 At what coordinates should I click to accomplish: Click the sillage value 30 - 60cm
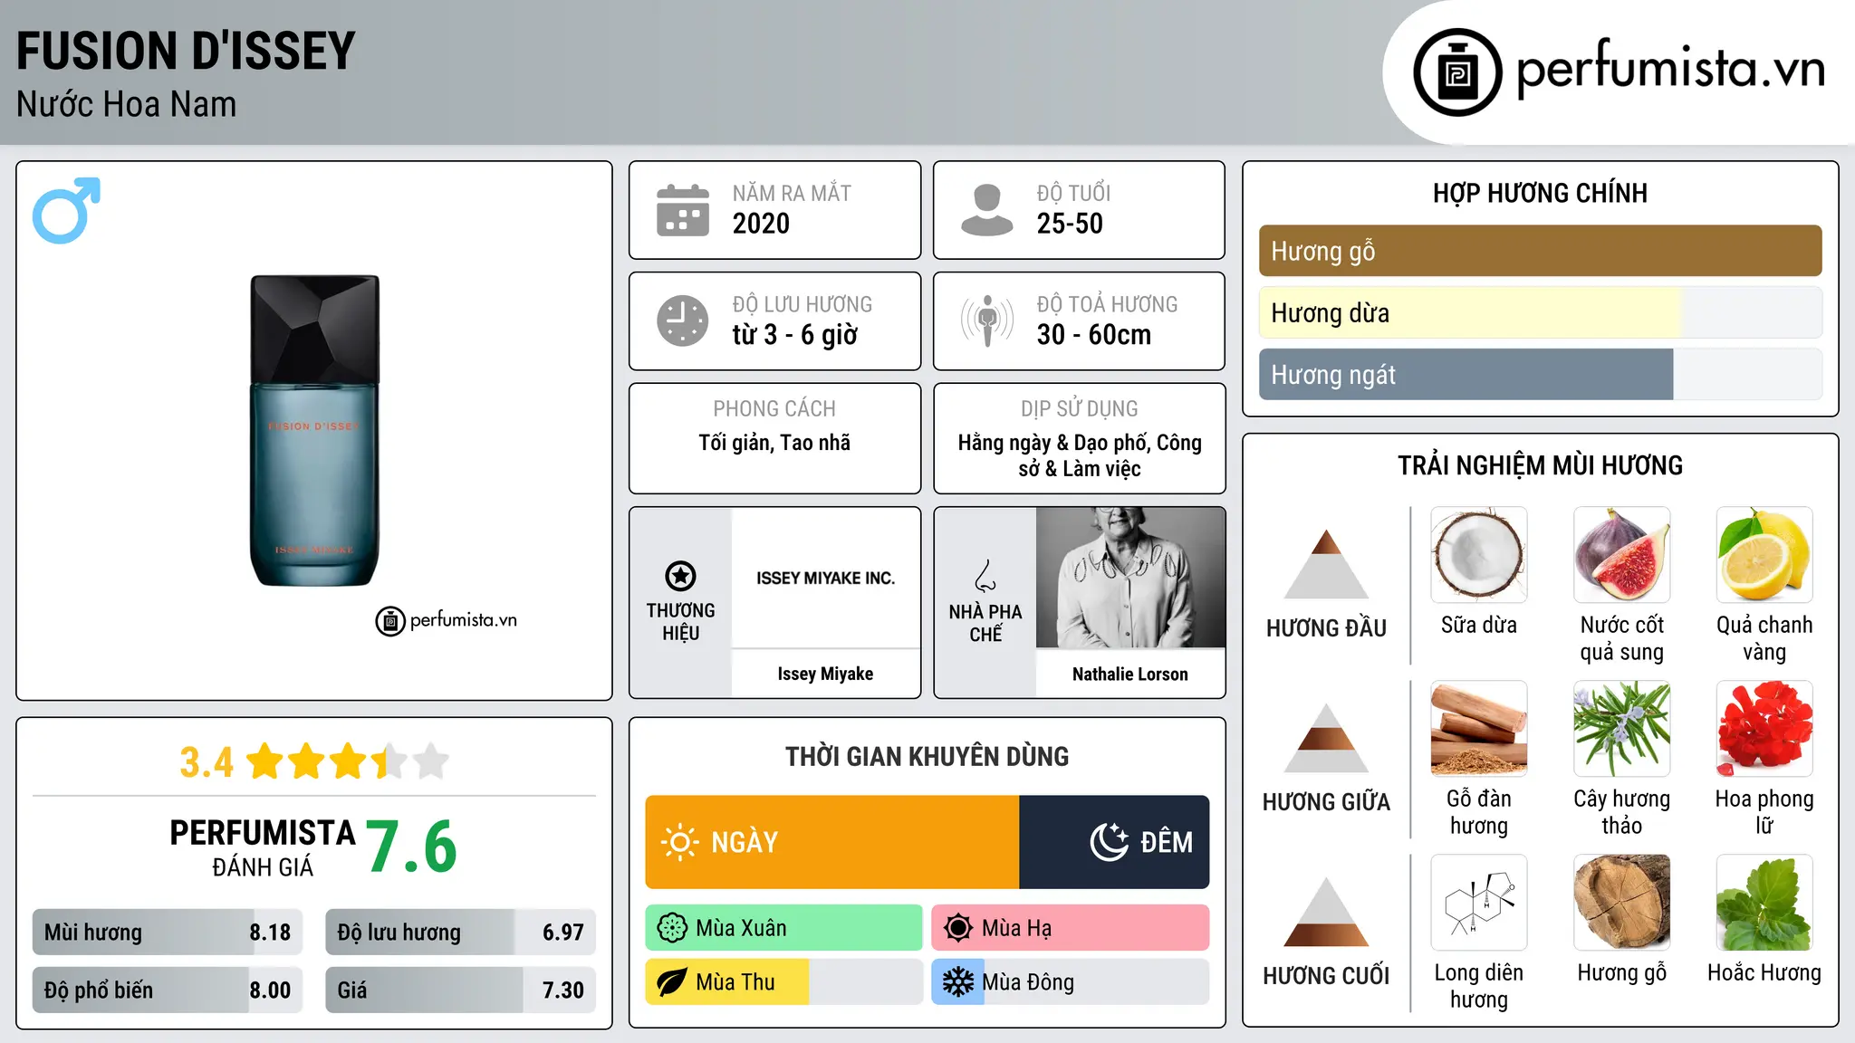pyautogui.click(x=1094, y=335)
